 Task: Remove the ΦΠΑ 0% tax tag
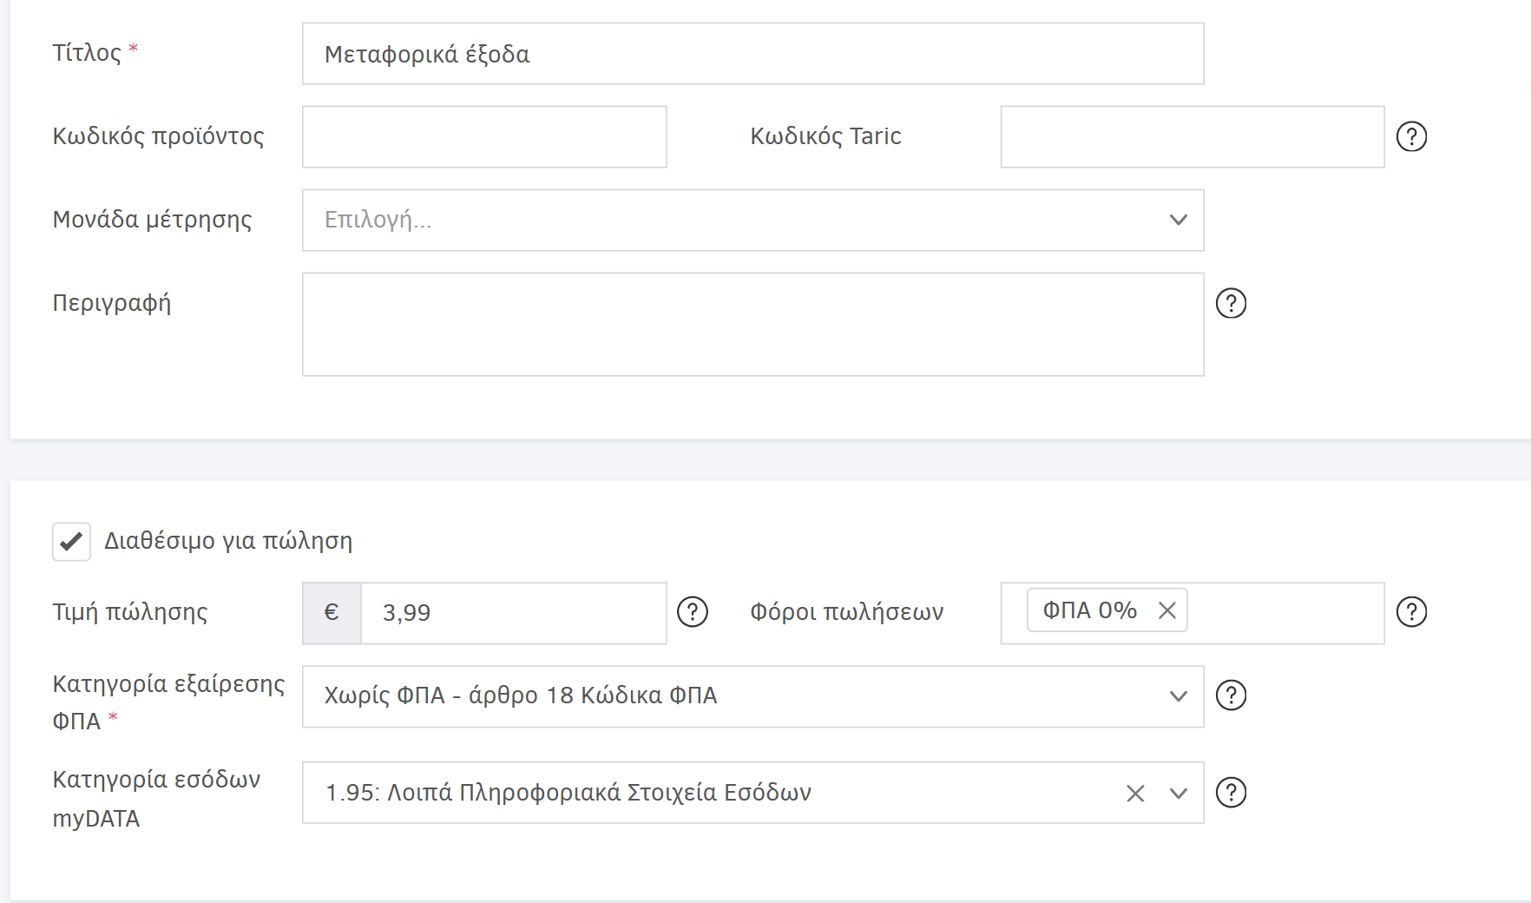1167,610
